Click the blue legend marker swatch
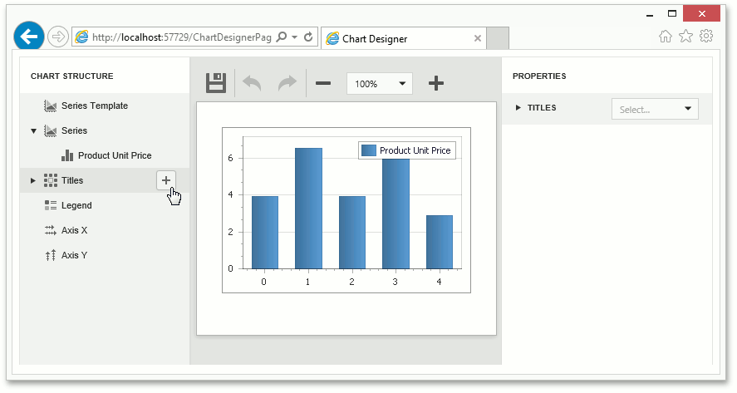The width and height of the screenshot is (737, 393). point(369,150)
